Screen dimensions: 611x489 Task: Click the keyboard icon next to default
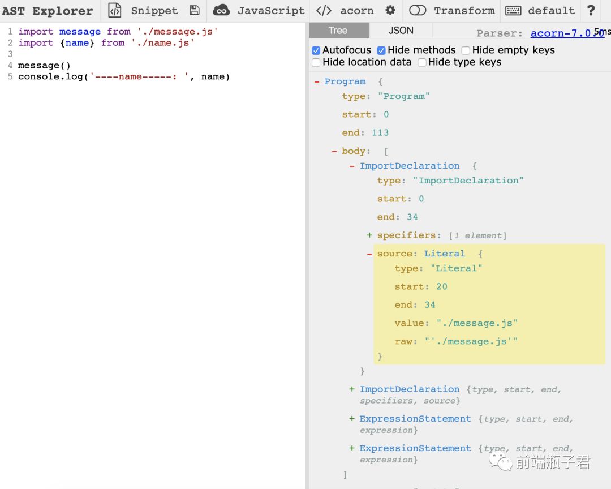point(513,11)
